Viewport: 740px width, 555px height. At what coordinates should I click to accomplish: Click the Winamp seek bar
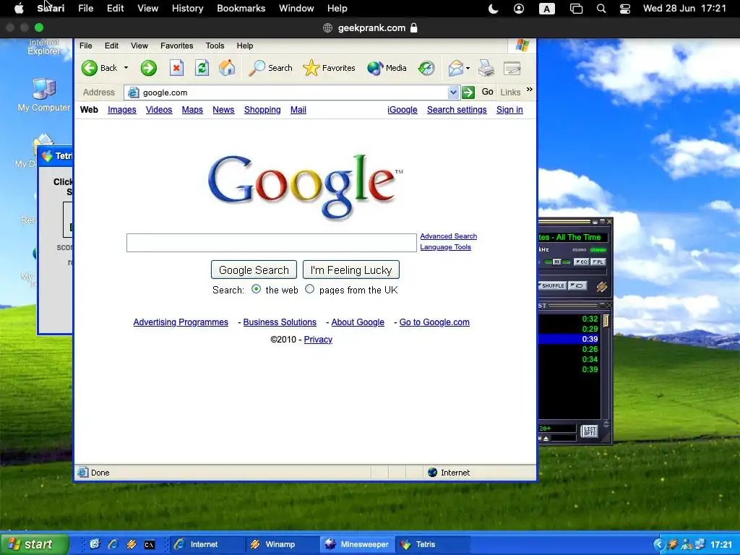click(572, 272)
